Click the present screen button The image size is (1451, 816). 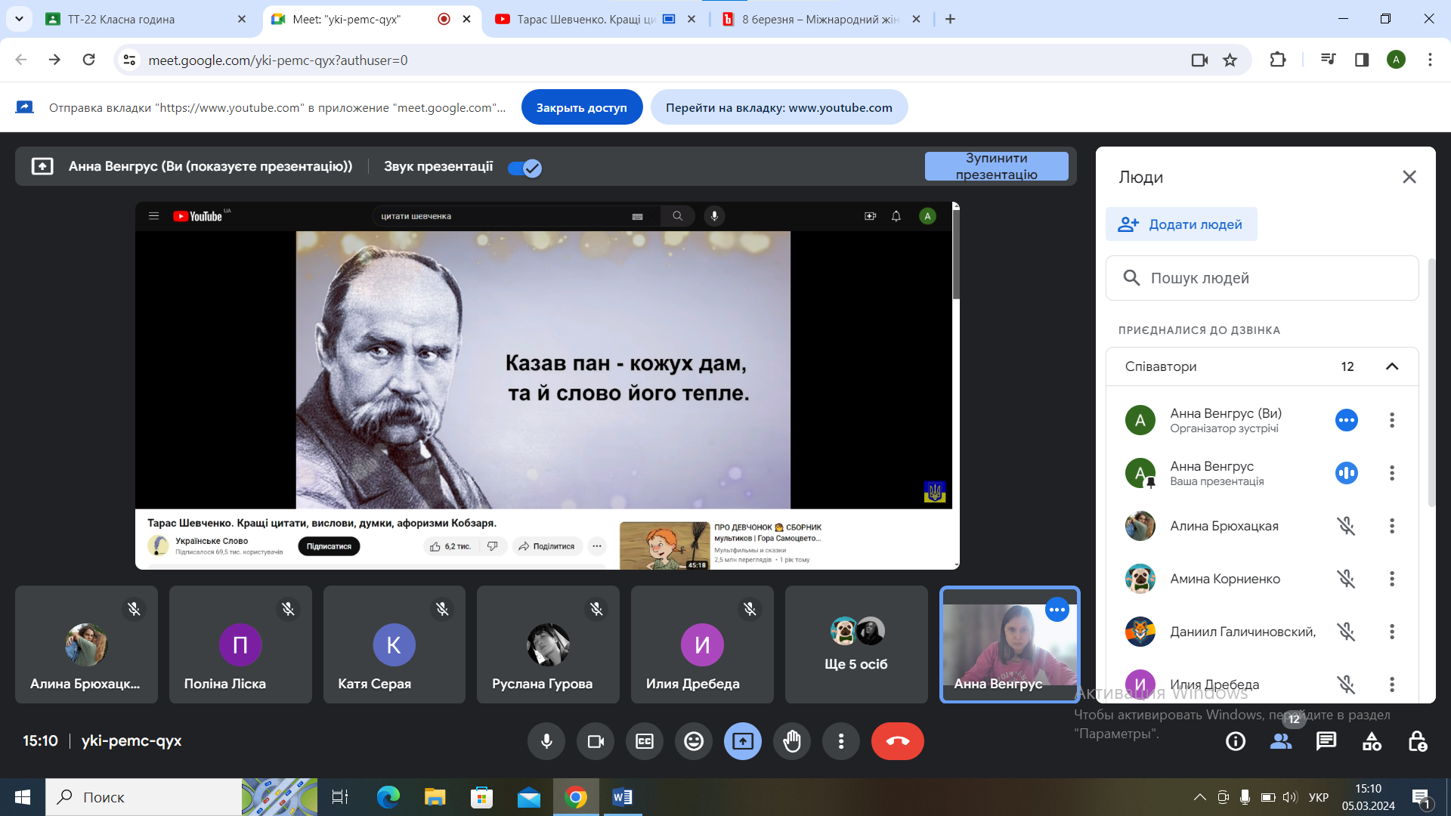(x=743, y=741)
